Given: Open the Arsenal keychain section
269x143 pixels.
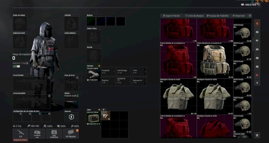Looking at the screenshot, I should 108,82.
